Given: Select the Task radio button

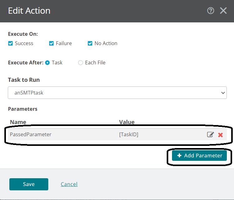Looking at the screenshot, I should [x=47, y=63].
